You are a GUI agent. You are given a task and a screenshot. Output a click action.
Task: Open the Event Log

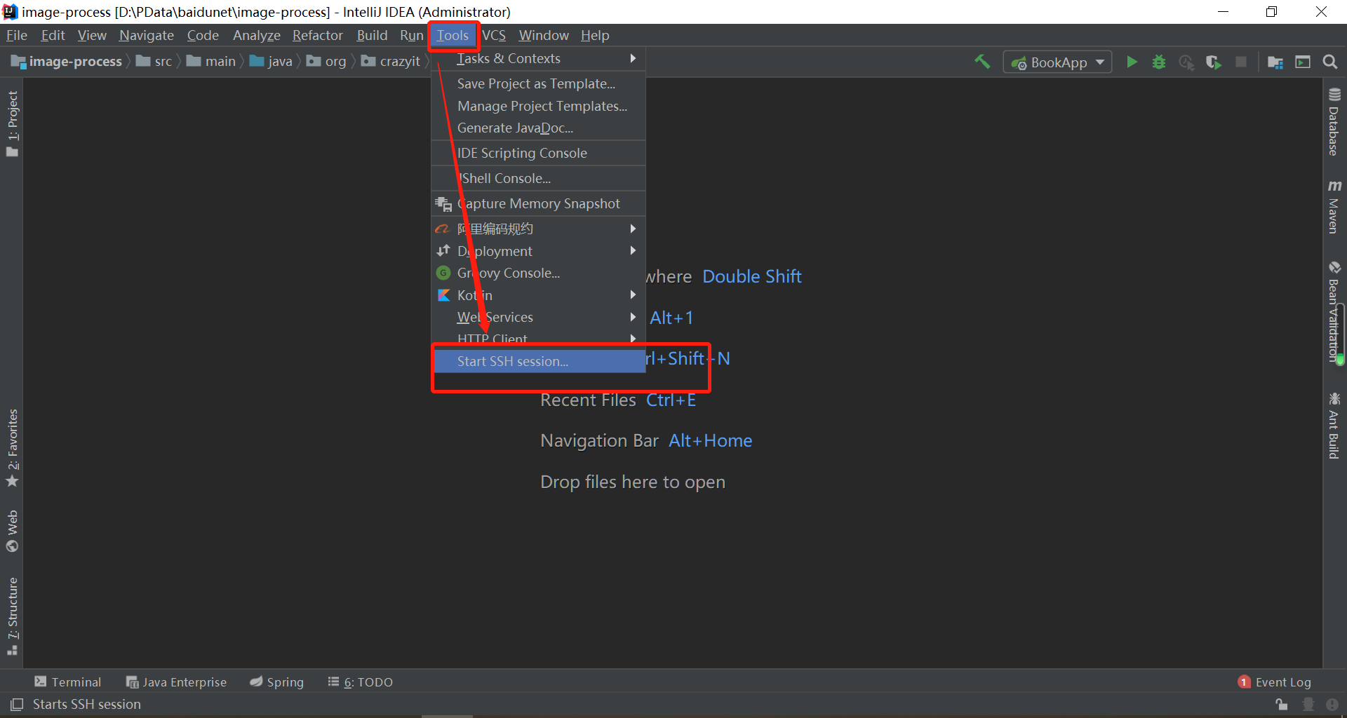(1283, 682)
